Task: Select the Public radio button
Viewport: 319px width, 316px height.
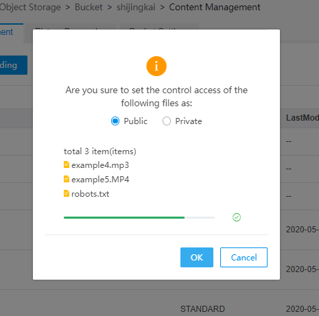Action: point(115,121)
